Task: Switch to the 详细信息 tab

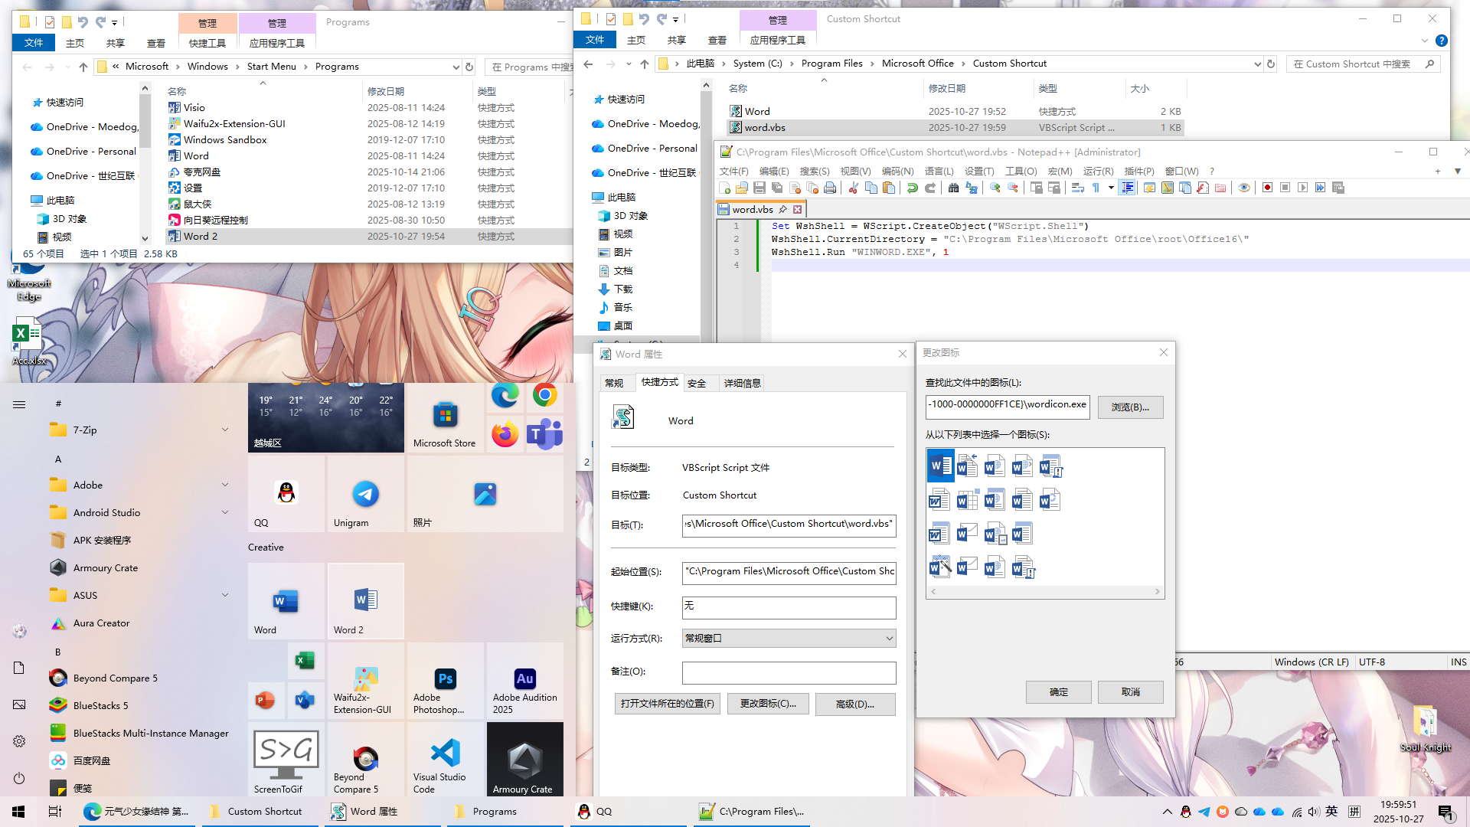Action: [742, 383]
